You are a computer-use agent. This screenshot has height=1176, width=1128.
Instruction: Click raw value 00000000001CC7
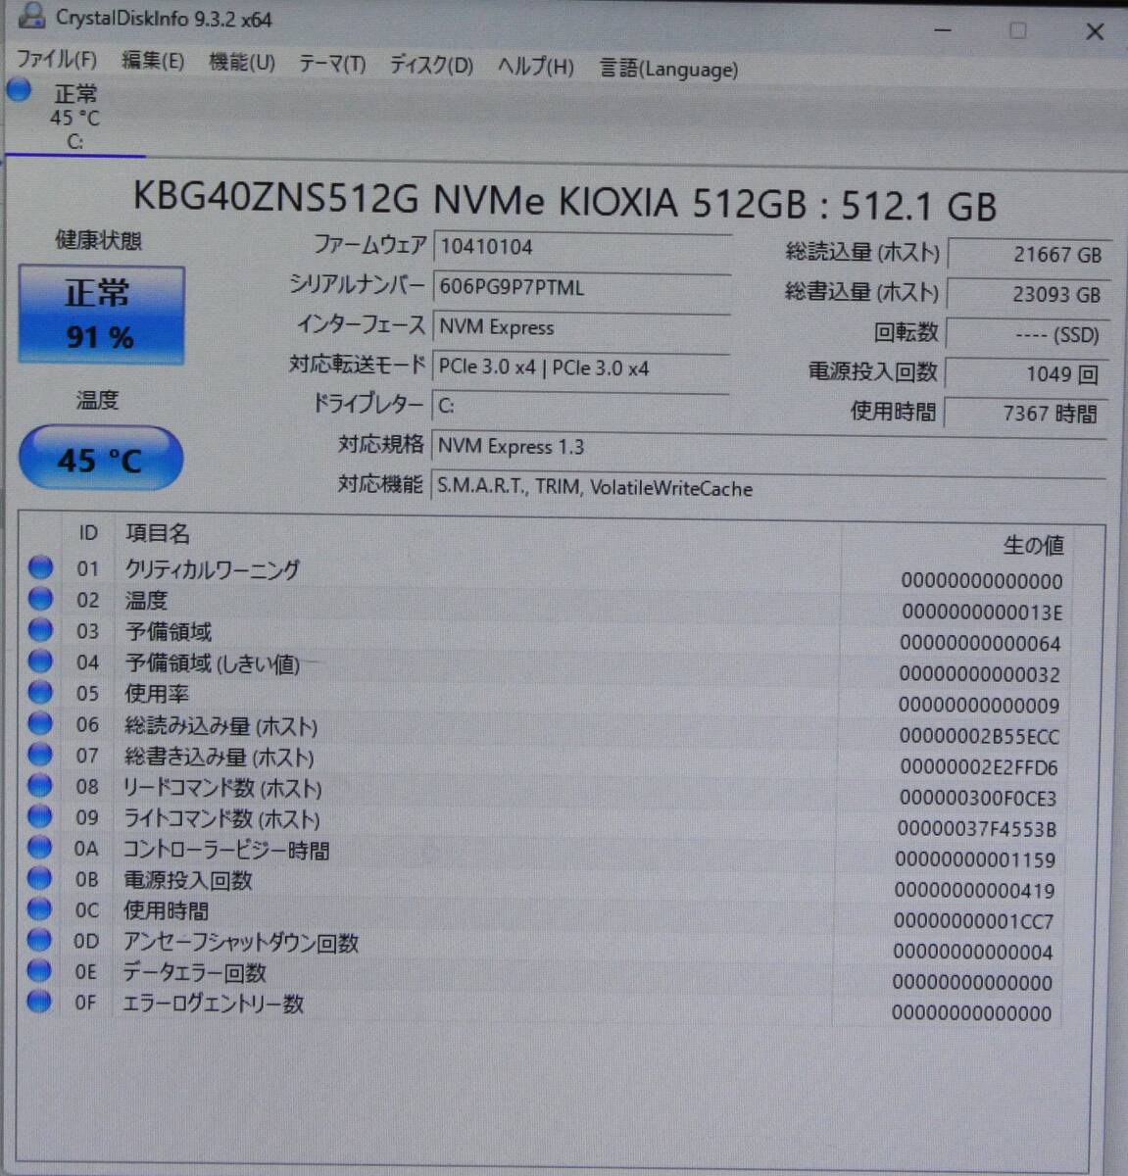click(x=974, y=921)
